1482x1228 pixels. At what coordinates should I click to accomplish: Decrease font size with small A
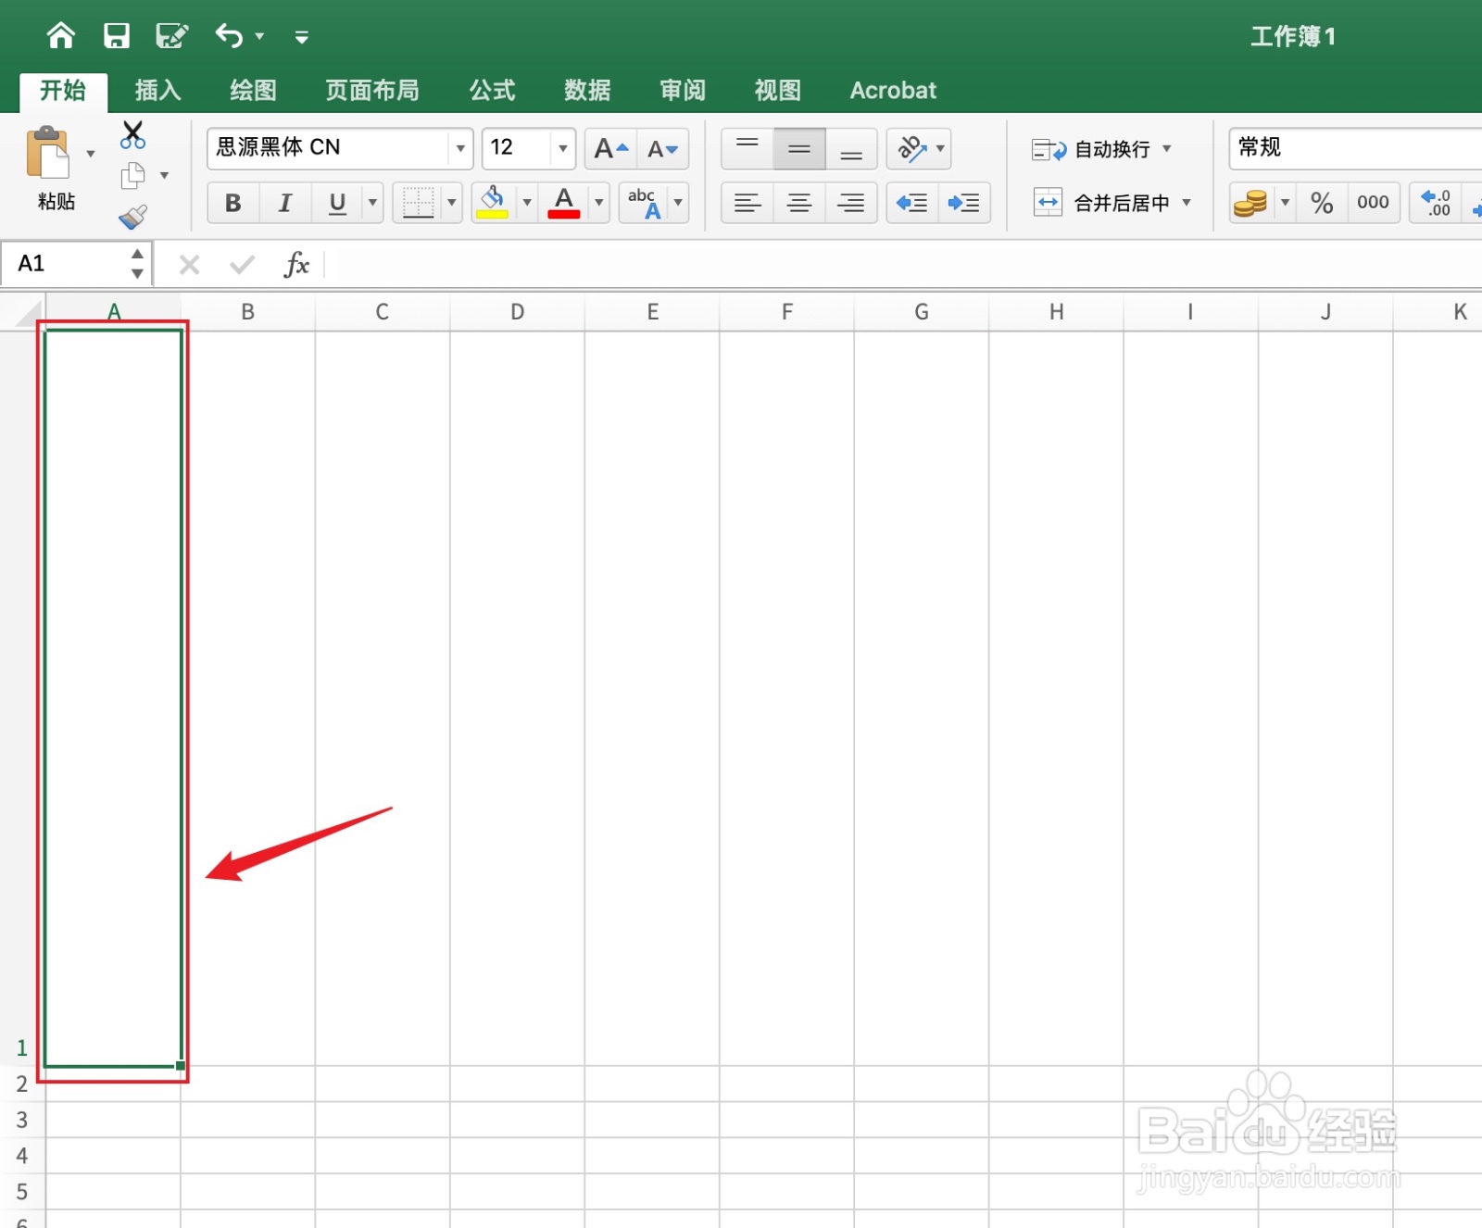pyautogui.click(x=663, y=148)
